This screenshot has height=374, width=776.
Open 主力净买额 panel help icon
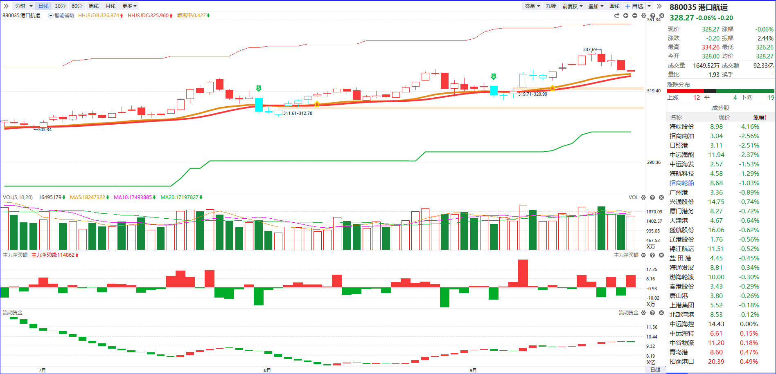pyautogui.click(x=652, y=255)
